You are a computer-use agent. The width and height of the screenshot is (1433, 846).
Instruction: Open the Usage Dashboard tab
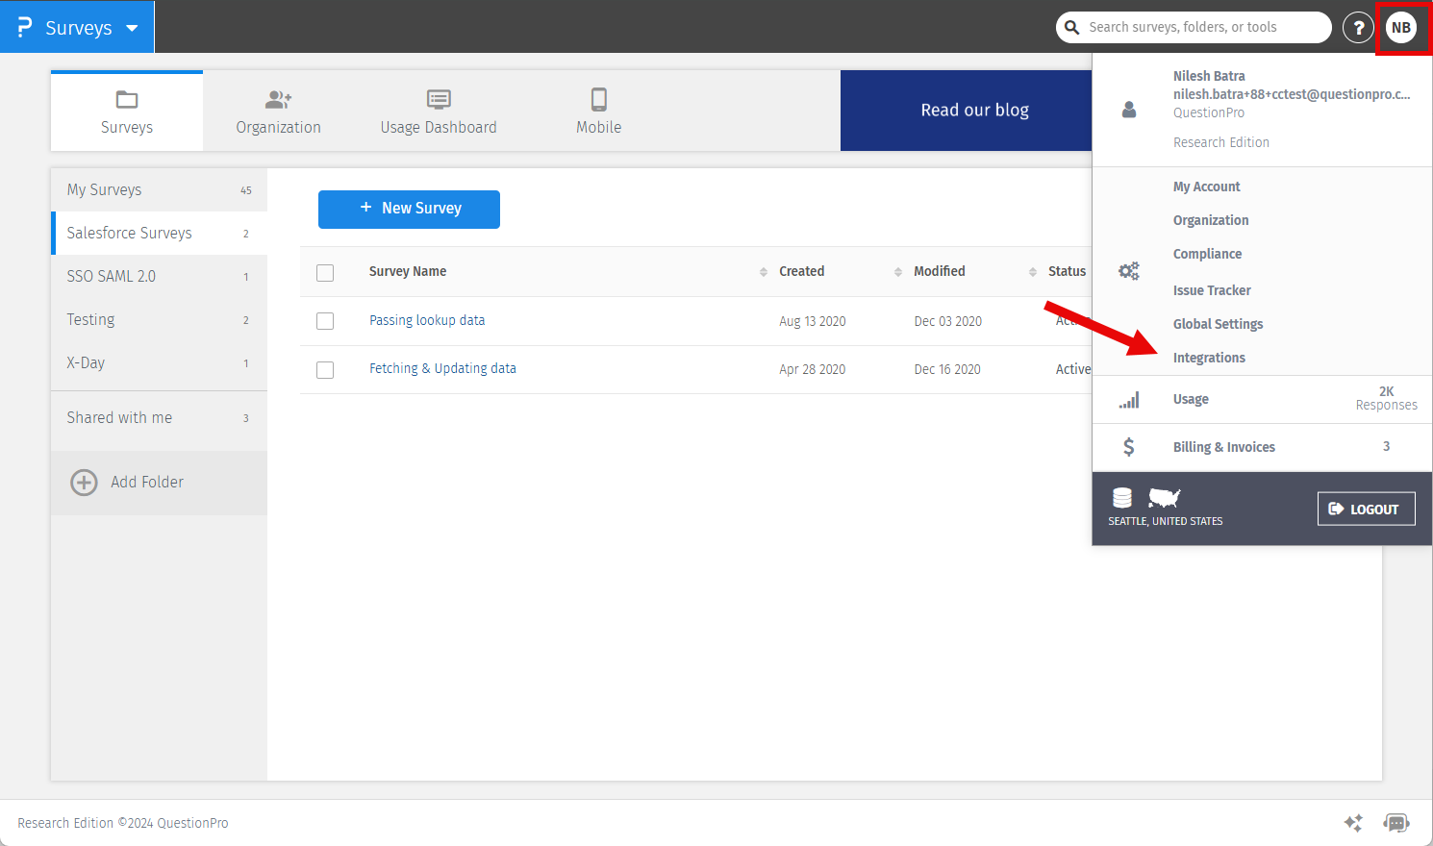coord(439,112)
